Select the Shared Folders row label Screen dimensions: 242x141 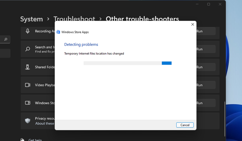(x=45, y=67)
